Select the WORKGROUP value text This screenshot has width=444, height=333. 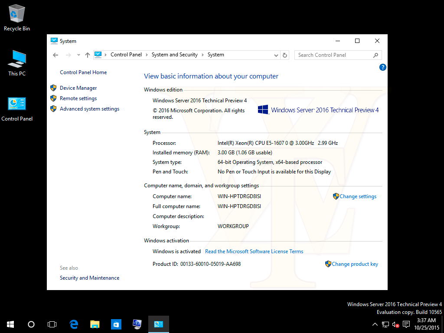point(233,226)
